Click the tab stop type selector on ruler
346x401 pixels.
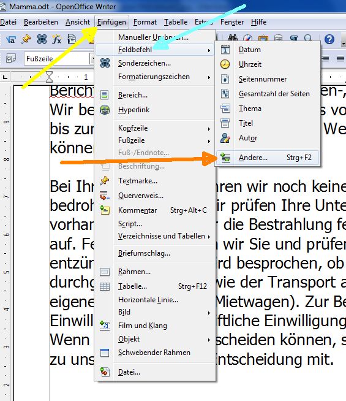click(x=5, y=77)
